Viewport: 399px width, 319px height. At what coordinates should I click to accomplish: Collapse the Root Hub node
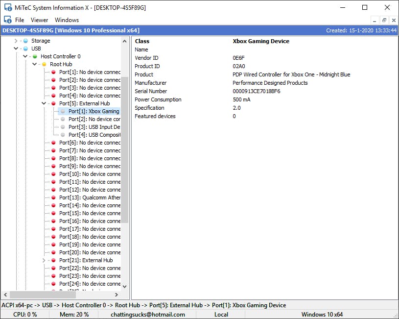35,64
